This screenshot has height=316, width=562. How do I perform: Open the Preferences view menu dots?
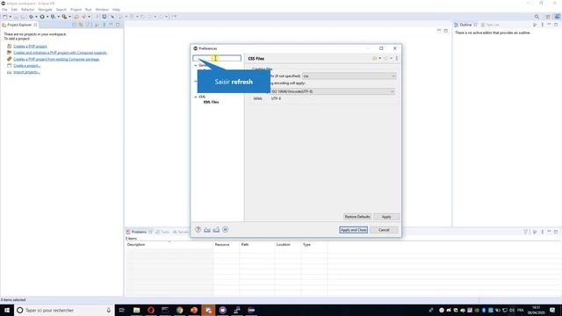coord(397,59)
